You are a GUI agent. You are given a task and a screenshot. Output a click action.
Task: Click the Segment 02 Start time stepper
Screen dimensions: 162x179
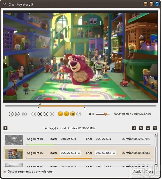pos(79,153)
